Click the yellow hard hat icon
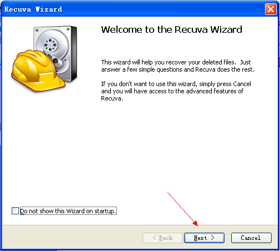This screenshot has height=251, width=280. point(37,71)
